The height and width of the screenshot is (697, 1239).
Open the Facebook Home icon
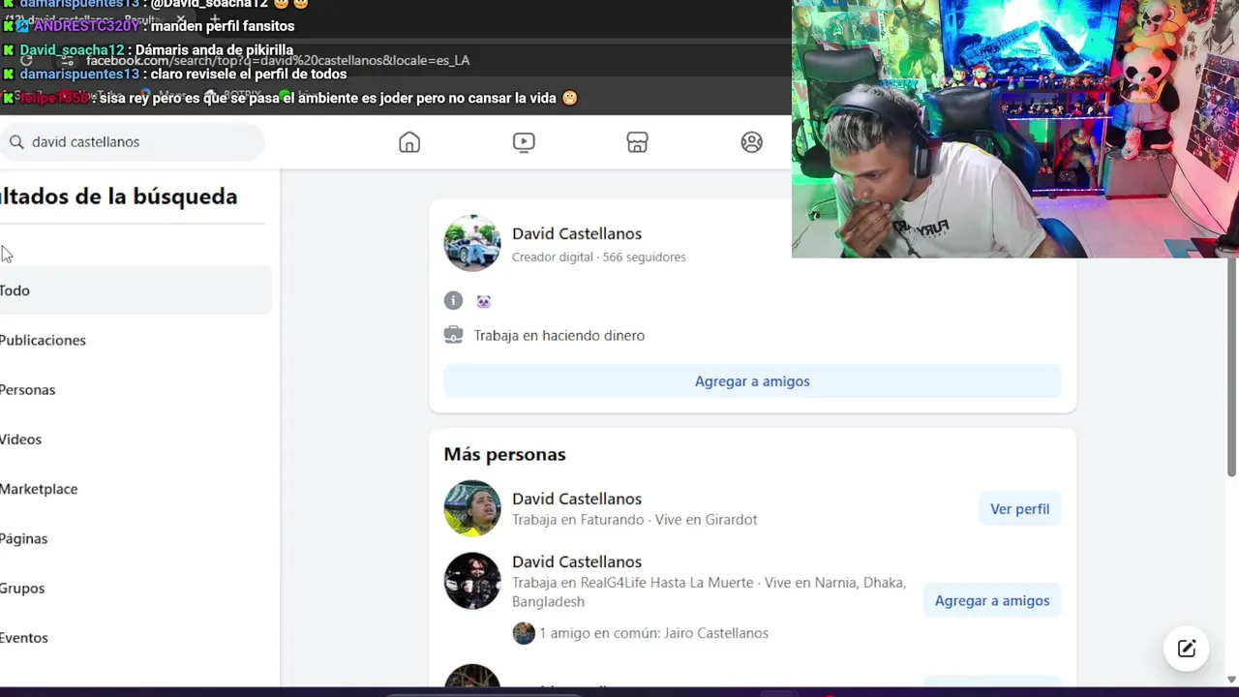(409, 142)
